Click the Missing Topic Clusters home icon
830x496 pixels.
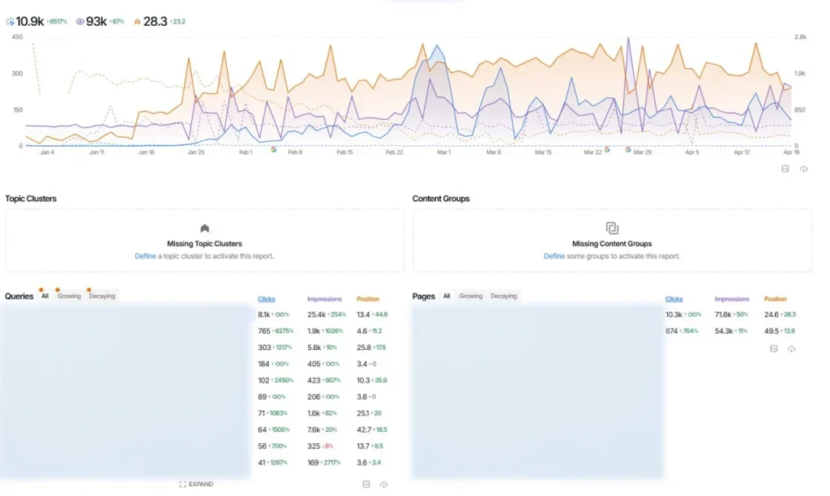204,229
